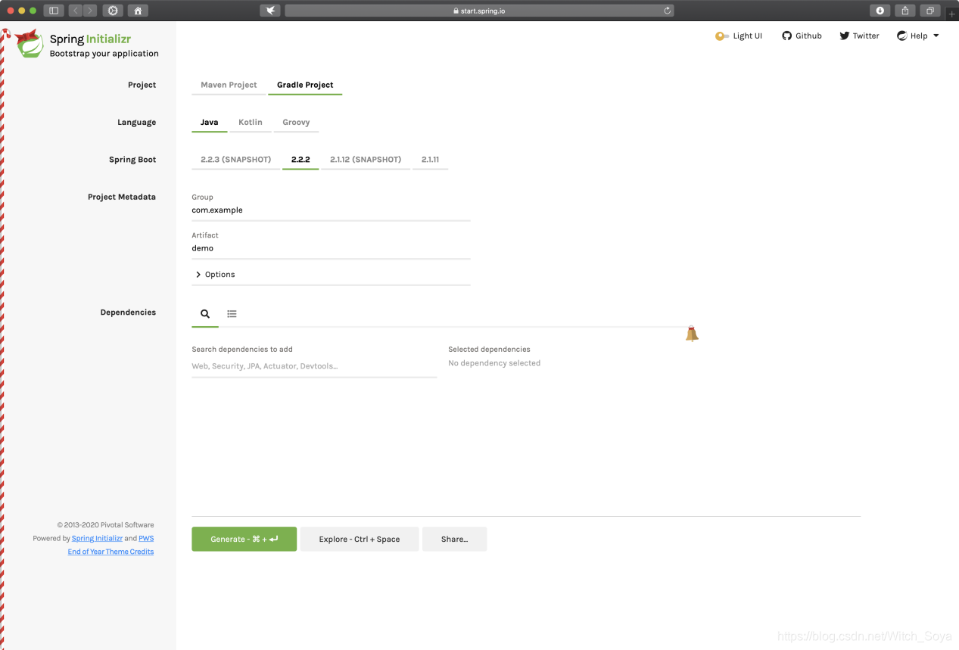Expand the Options section

pos(331,274)
